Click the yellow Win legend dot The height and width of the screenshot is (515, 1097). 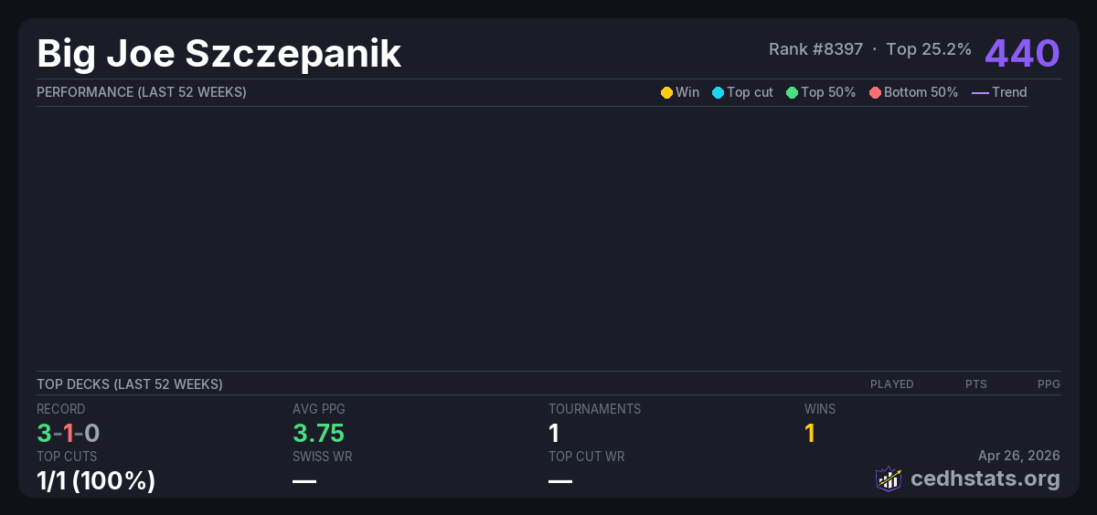point(666,92)
